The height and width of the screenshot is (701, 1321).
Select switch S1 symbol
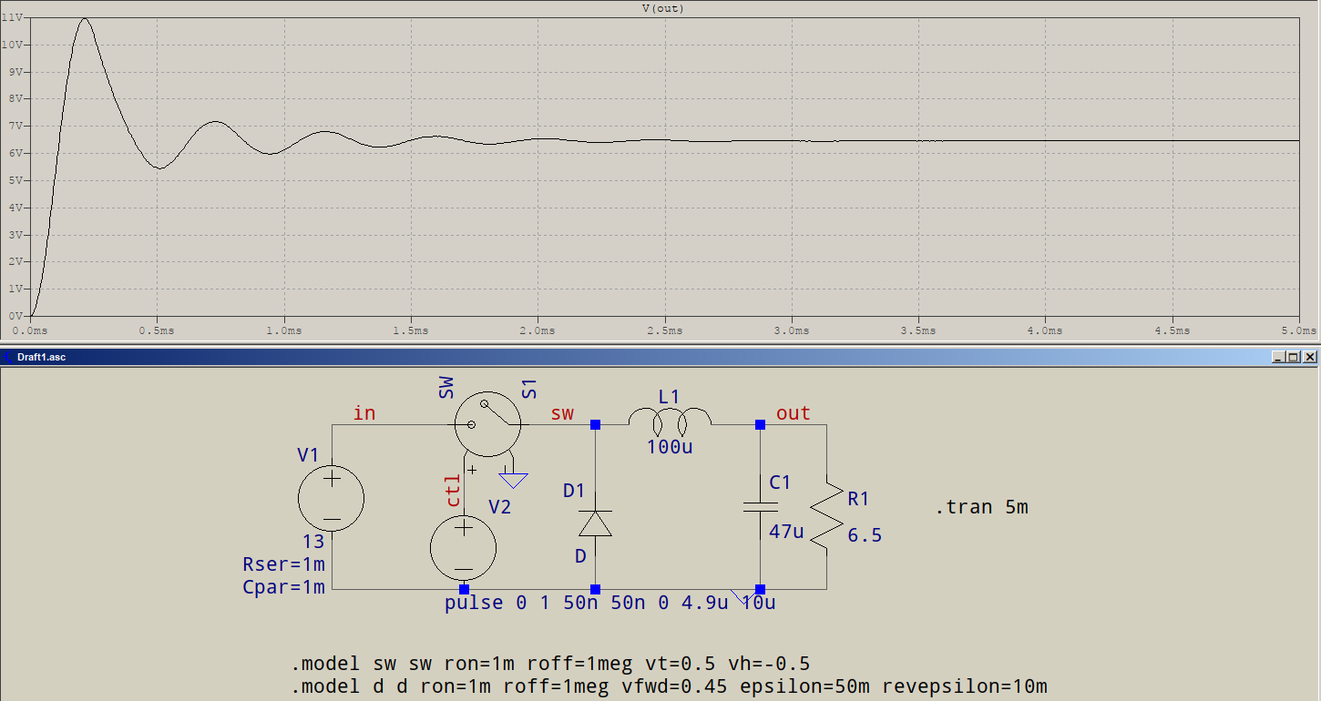[487, 425]
